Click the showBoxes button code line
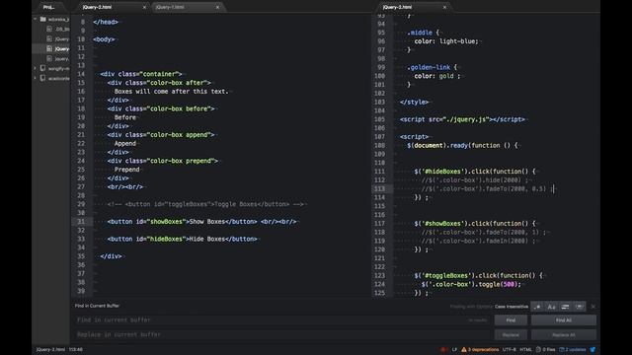 point(201,222)
